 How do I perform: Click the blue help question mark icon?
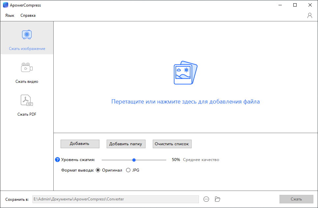click(x=57, y=160)
